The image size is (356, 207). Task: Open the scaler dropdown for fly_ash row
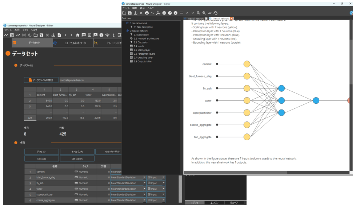(x=128, y=183)
